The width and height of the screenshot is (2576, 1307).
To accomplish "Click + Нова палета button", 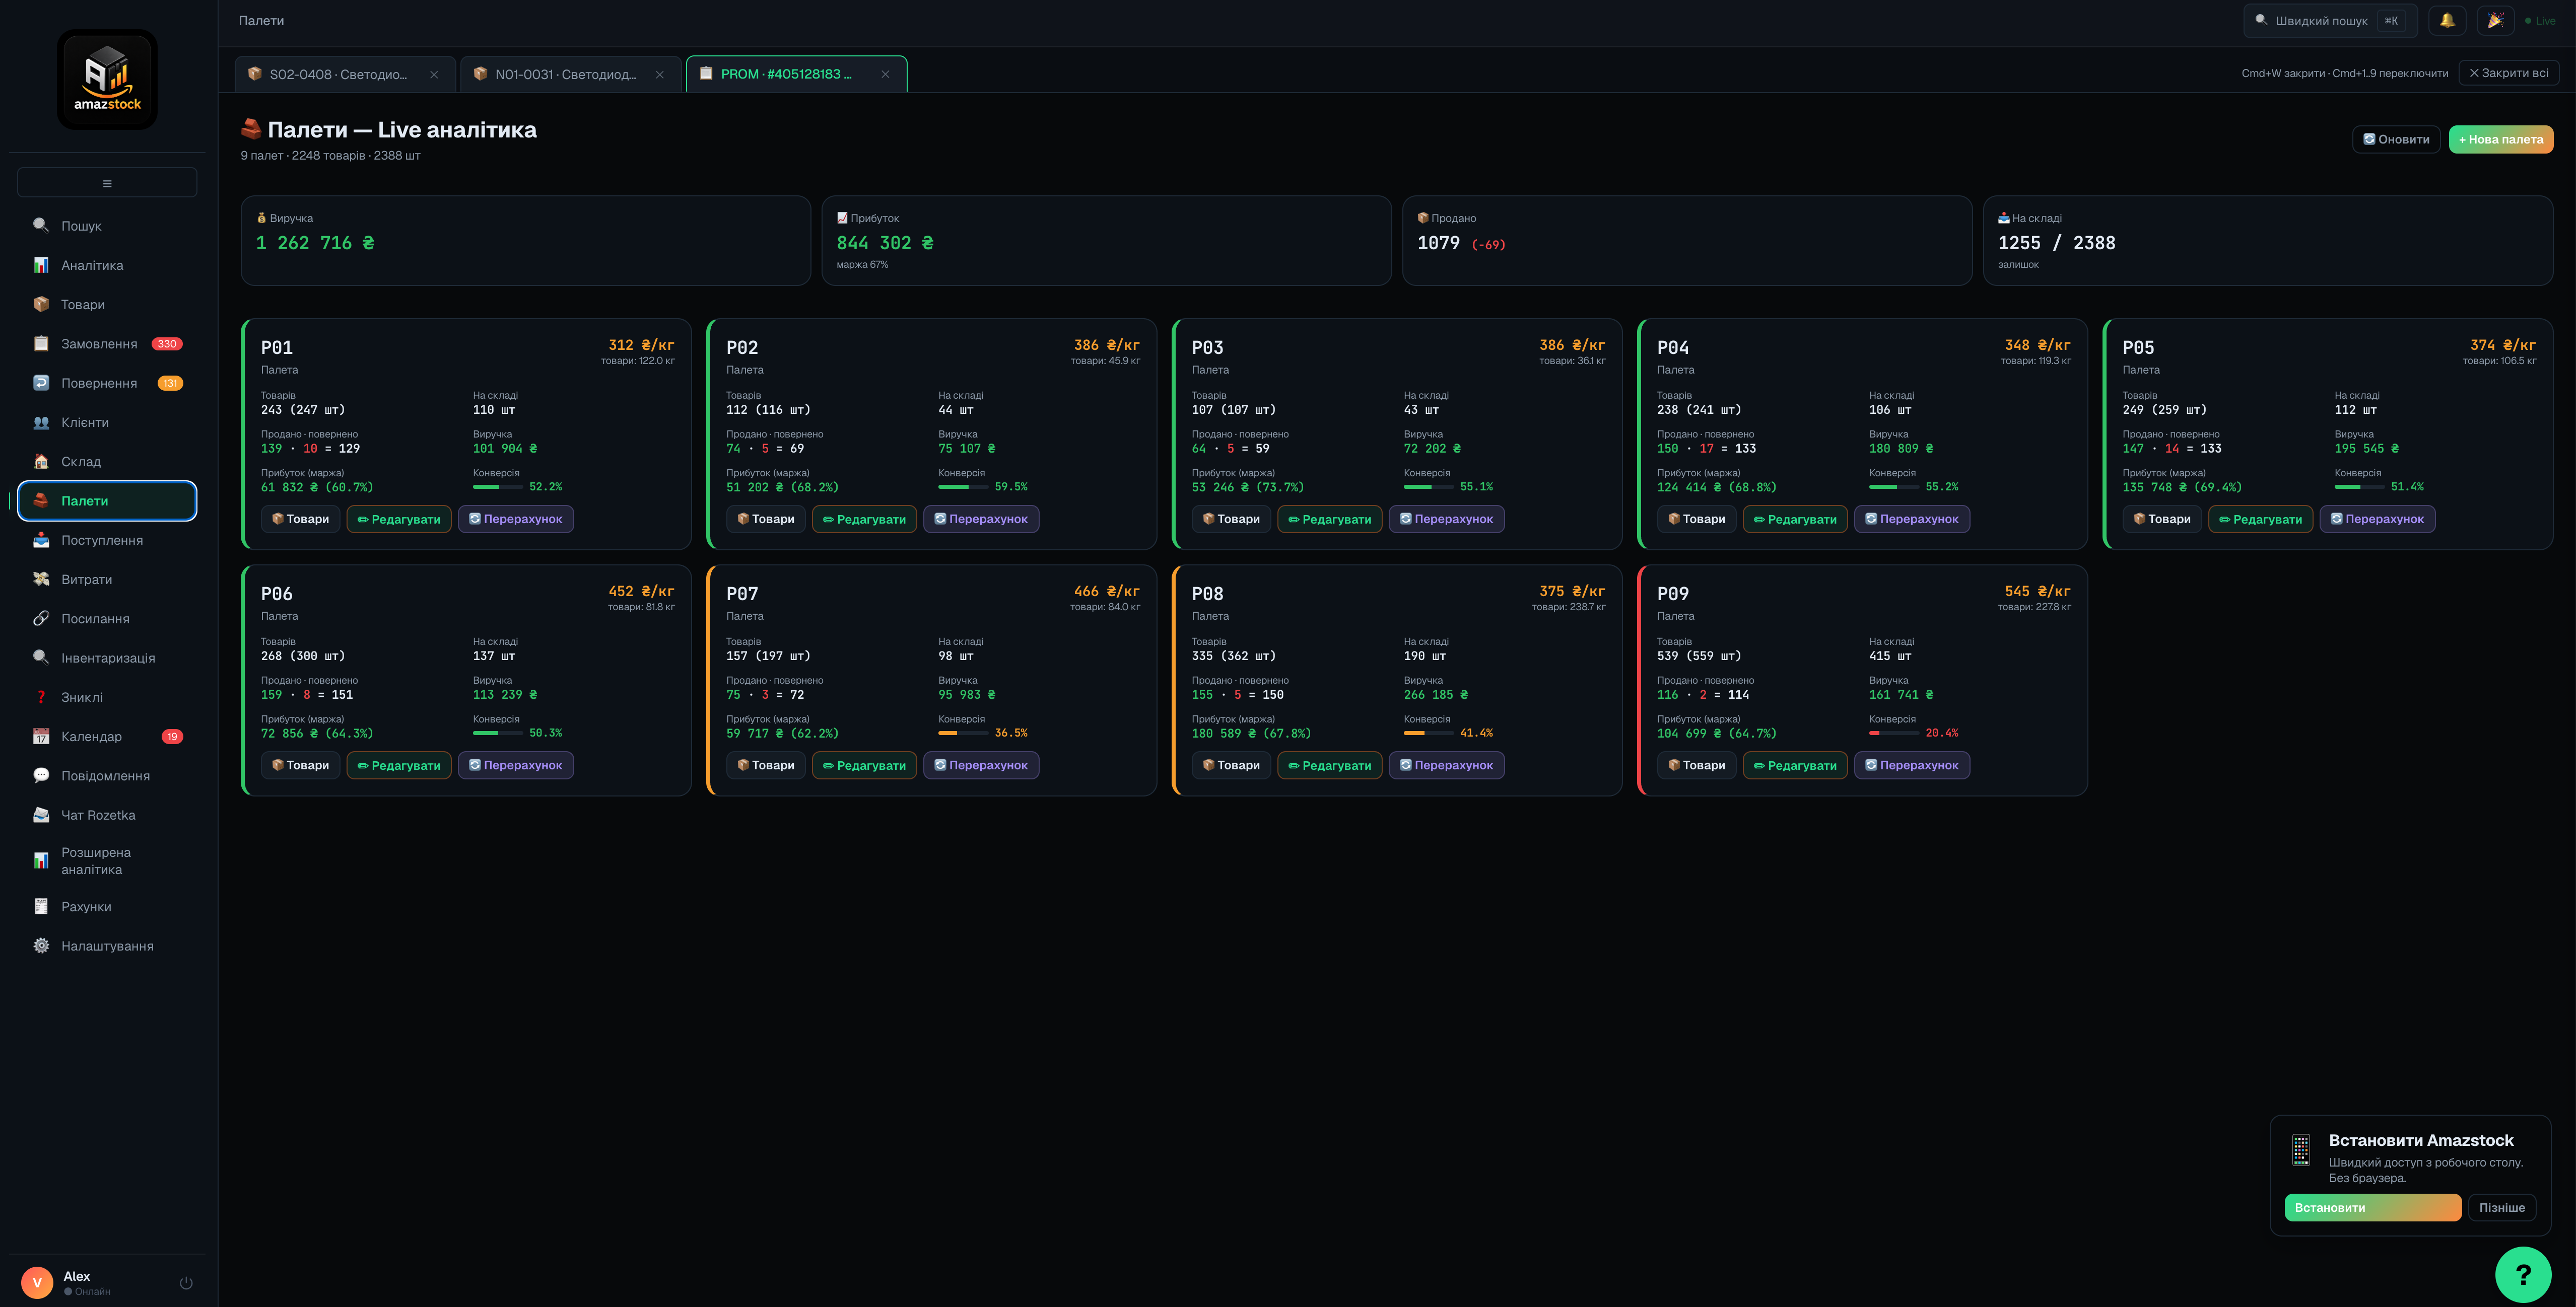I will coord(2501,140).
